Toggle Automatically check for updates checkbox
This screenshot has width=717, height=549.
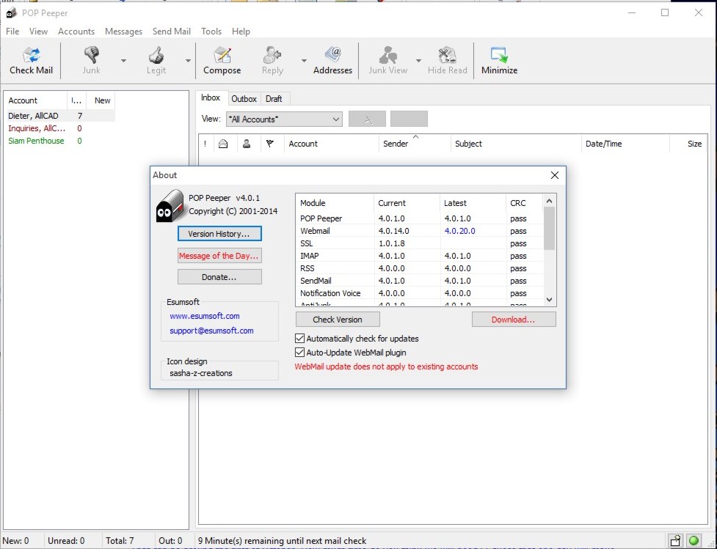[299, 339]
